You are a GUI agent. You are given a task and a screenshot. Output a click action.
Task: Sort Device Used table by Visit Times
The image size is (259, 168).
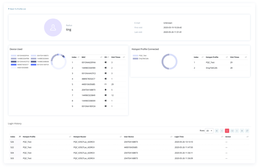(x=117, y=57)
